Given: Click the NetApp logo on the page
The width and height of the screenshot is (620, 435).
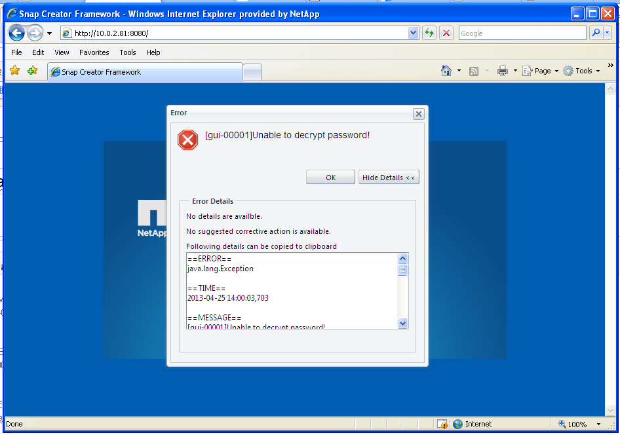Looking at the screenshot, I should [152, 218].
